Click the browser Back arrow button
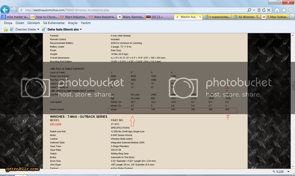Image resolution: width=295 pixels, height=176 pixels. click(5, 10)
